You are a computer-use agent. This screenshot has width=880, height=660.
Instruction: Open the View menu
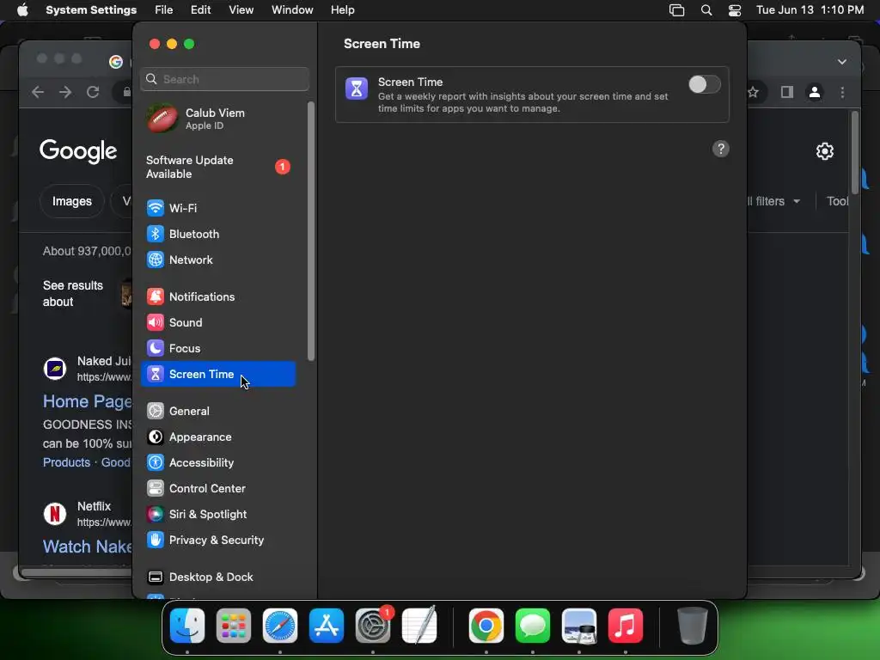click(241, 10)
